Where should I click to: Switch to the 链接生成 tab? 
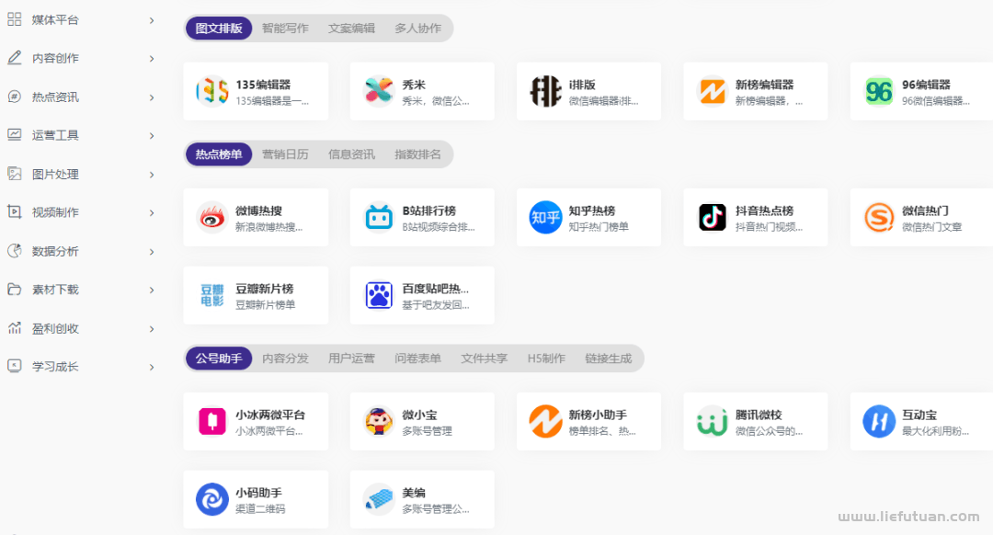tap(608, 358)
